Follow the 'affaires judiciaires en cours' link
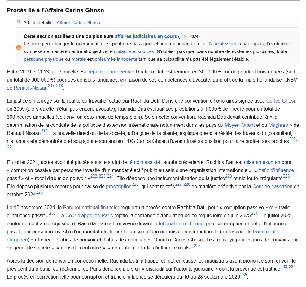Viewport: 306px width, 287px height. point(146,36)
